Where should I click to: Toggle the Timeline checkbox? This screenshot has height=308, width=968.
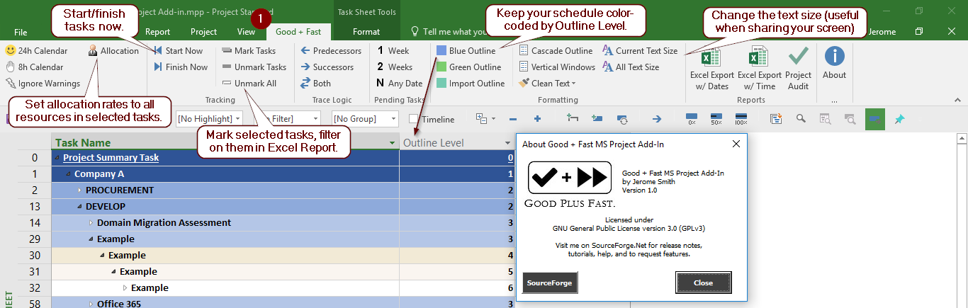(414, 120)
